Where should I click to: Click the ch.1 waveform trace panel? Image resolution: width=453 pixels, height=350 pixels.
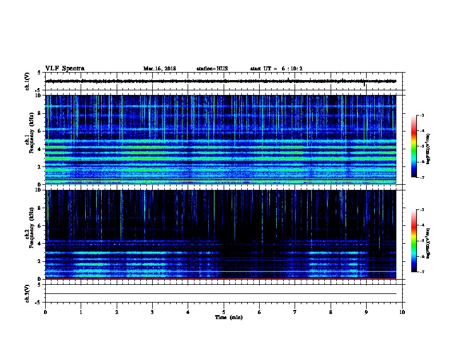tap(224, 81)
